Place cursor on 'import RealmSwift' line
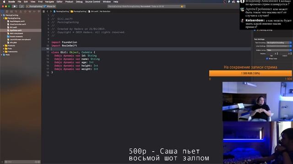This screenshot has height=164, width=293. (x=64, y=46)
